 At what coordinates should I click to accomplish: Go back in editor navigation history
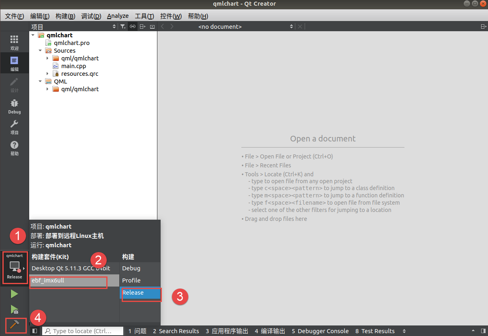pyautogui.click(x=163, y=26)
